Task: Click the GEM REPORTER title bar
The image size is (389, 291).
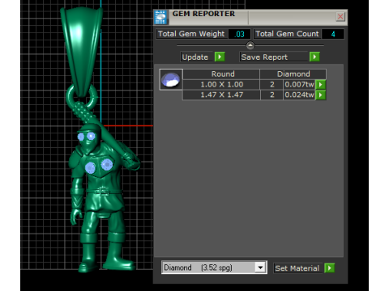Action: (251, 17)
